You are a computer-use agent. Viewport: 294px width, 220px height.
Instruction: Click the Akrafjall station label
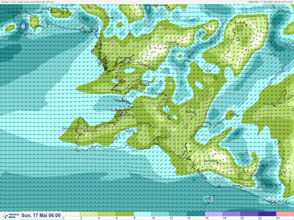pos(115,90)
